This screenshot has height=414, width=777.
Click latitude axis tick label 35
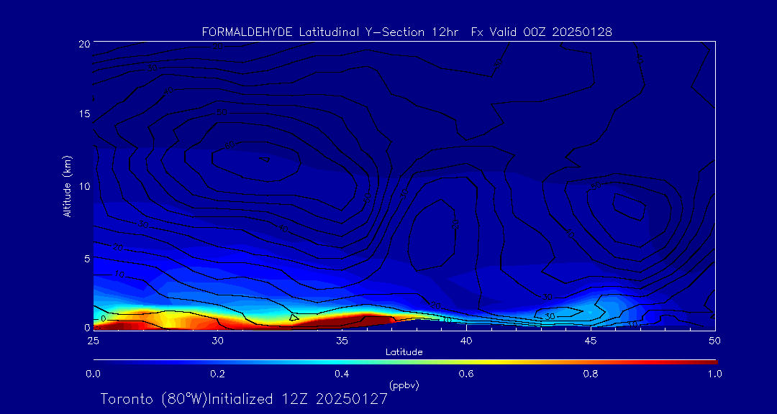(x=342, y=341)
